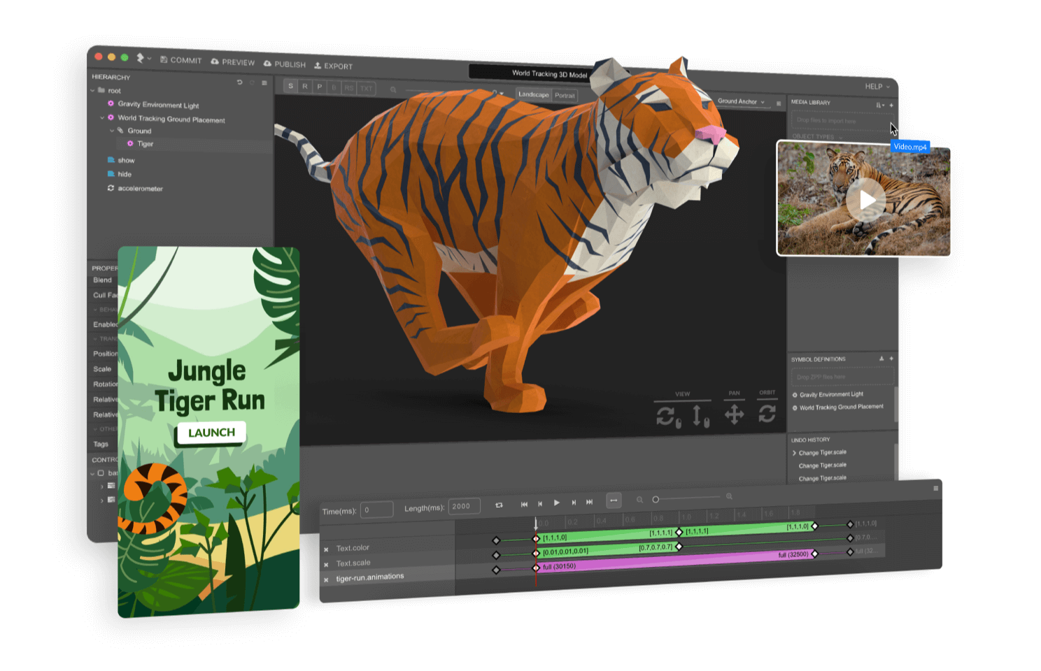Collapse the root node in Hierarchy
Viewport: 1041px width, 671px height.
coord(92,91)
